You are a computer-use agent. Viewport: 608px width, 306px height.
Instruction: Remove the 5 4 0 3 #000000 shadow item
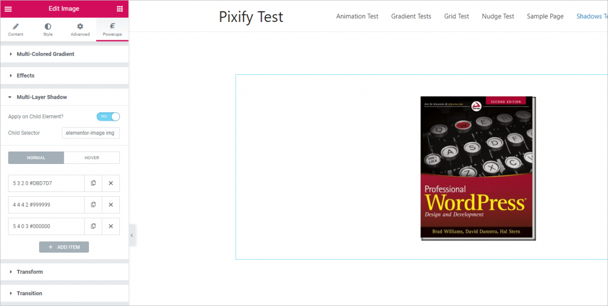click(x=111, y=226)
